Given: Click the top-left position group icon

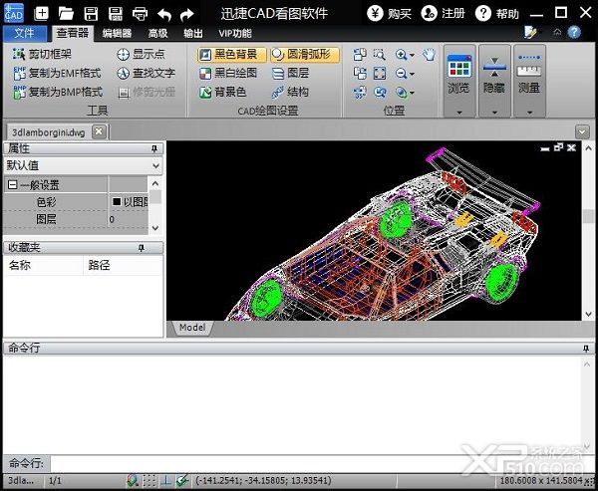Looking at the screenshot, I should 360,55.
